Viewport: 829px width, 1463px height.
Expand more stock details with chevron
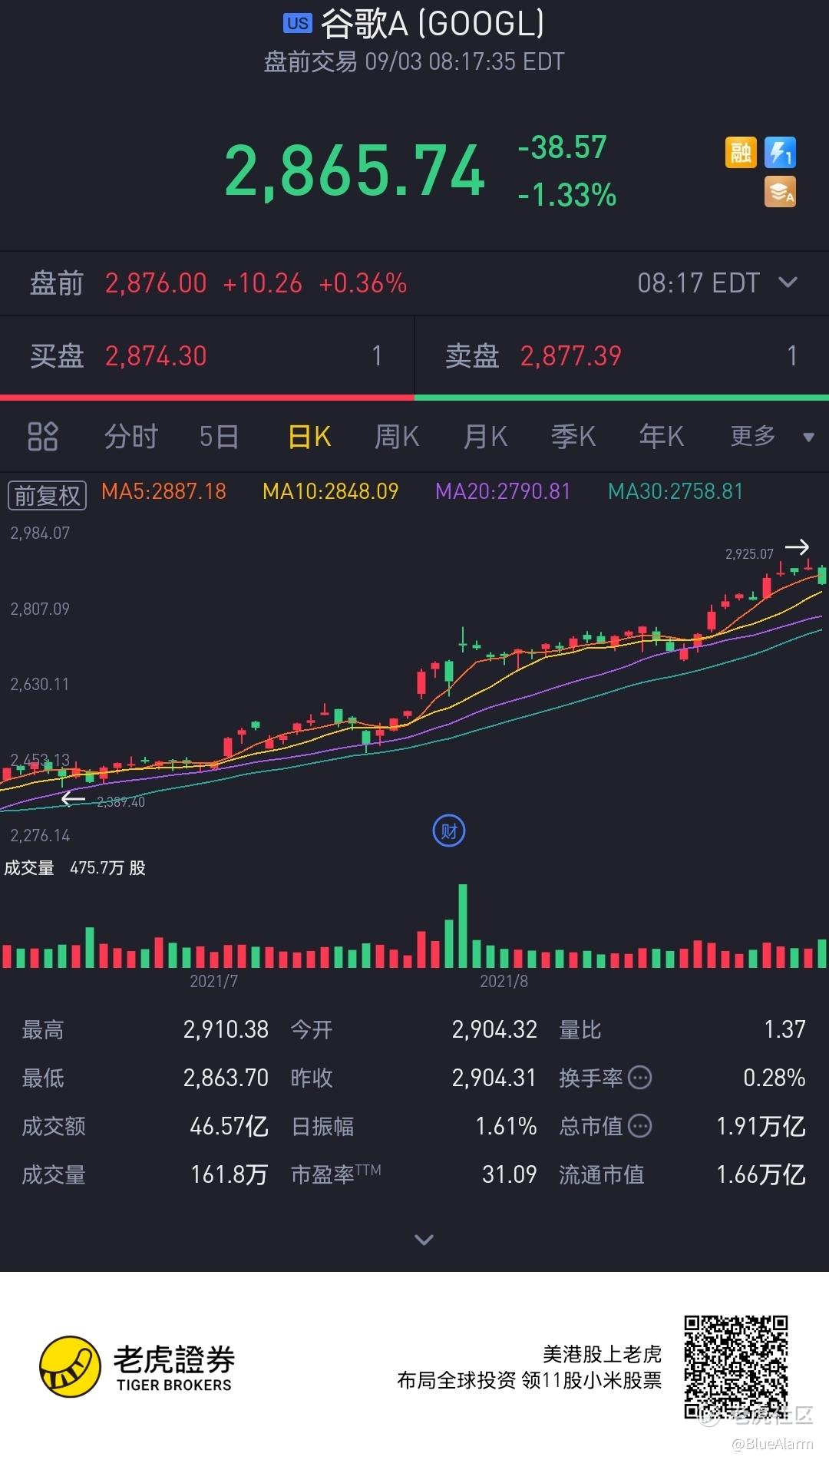click(x=424, y=1239)
